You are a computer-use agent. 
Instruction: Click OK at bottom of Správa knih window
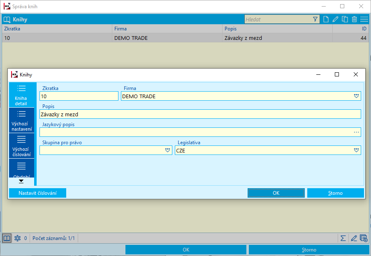pyautogui.click(x=186, y=249)
